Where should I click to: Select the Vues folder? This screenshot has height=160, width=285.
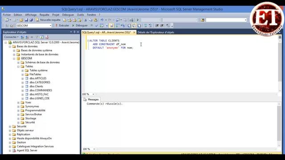[28, 102]
